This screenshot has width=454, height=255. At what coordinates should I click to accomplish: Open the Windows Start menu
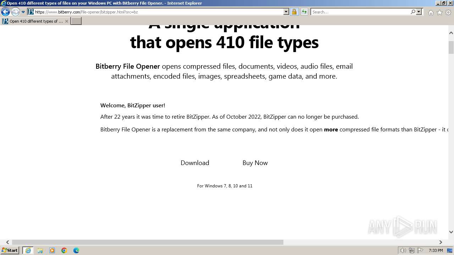[x=10, y=250]
